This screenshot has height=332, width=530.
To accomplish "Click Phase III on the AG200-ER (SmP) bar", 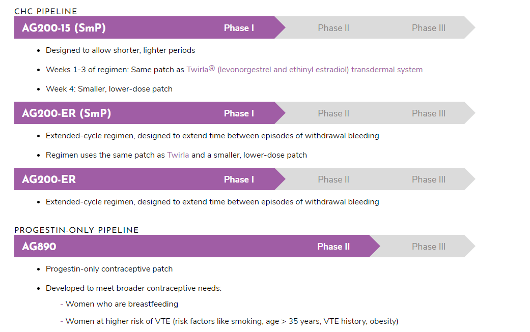I will (x=429, y=113).
